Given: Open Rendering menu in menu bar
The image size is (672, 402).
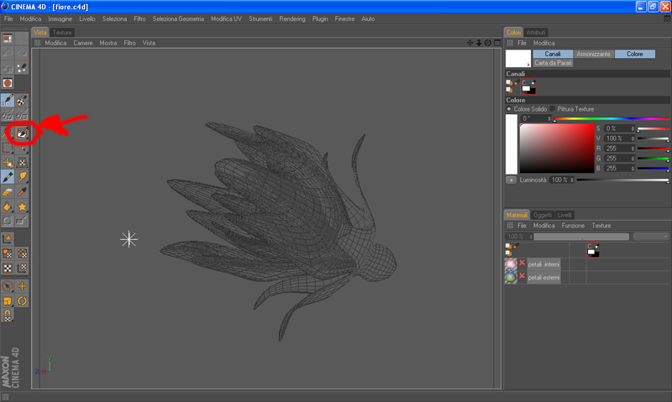Looking at the screenshot, I should 292,18.
